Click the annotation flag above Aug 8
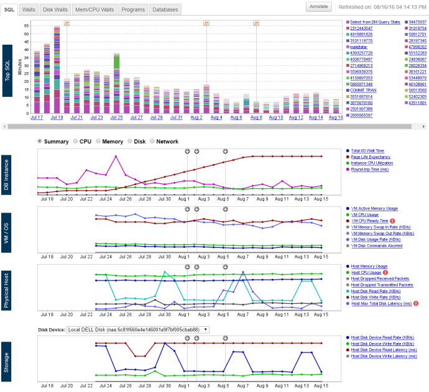The image size is (429, 392). coord(256,23)
